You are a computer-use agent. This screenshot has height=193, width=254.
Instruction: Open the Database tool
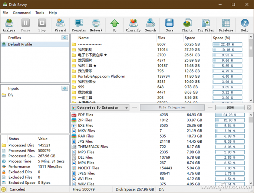[x=226, y=25]
